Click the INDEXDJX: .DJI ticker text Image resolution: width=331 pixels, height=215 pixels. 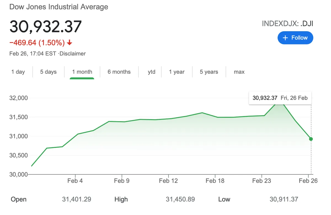click(287, 23)
